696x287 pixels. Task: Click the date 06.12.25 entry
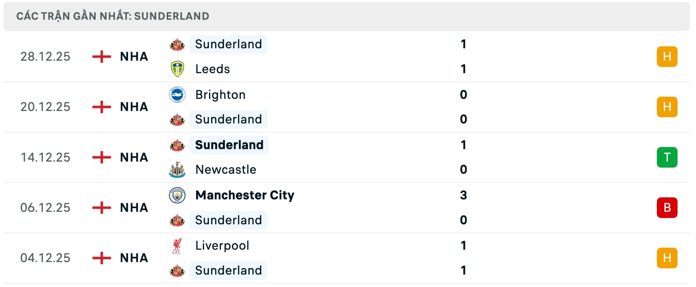pyautogui.click(x=45, y=207)
